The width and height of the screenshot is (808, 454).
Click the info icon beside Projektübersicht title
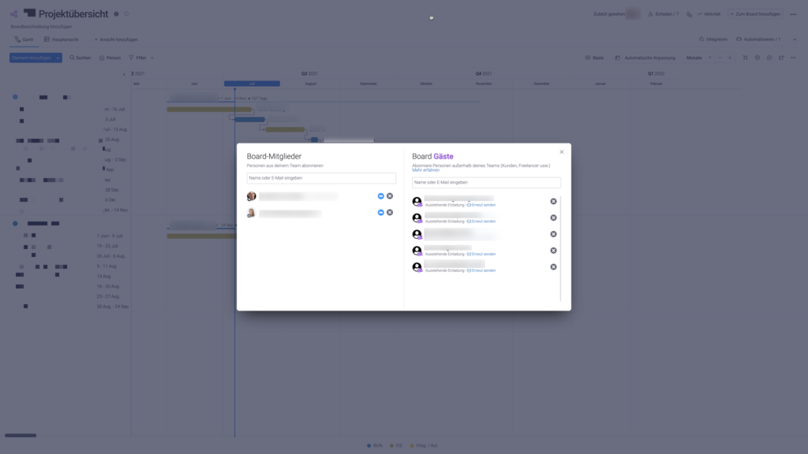117,14
